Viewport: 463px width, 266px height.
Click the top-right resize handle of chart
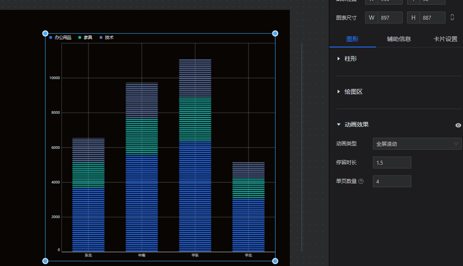coord(275,33)
